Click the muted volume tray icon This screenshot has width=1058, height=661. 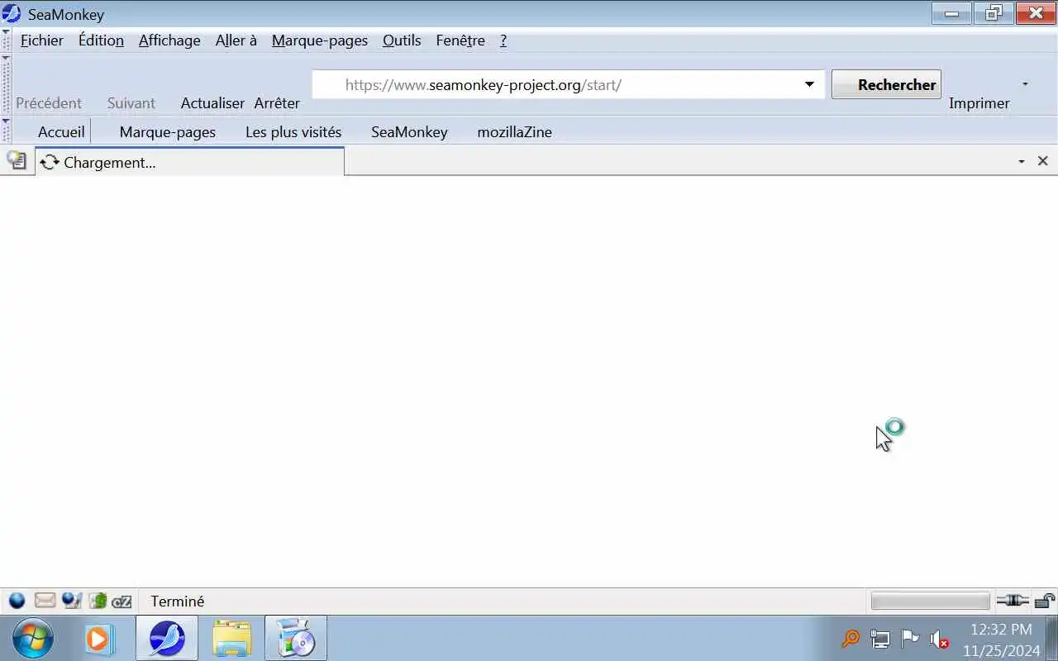point(939,639)
